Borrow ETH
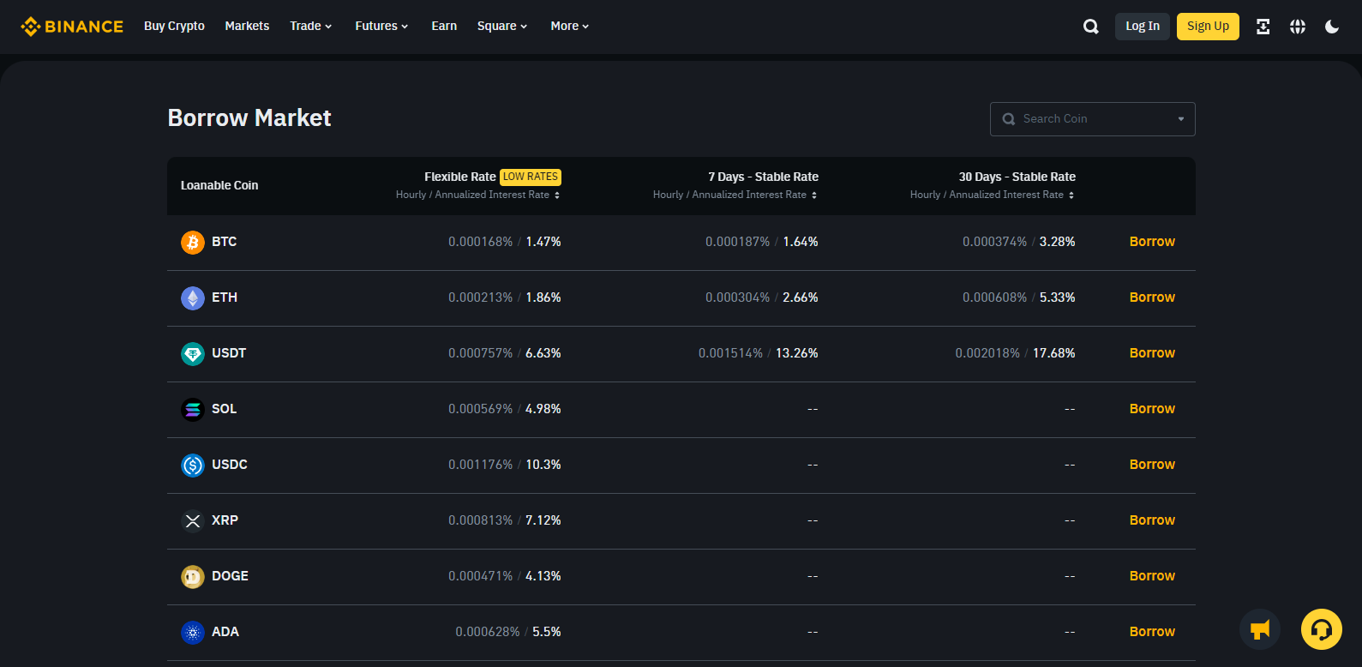 click(1152, 297)
